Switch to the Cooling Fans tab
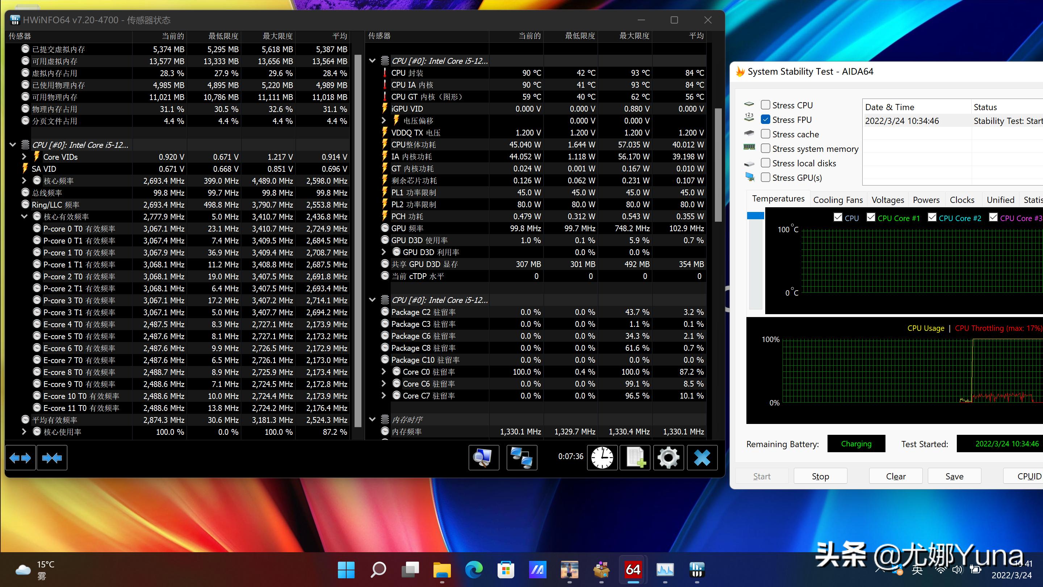The height and width of the screenshot is (587, 1043). tap(838, 200)
